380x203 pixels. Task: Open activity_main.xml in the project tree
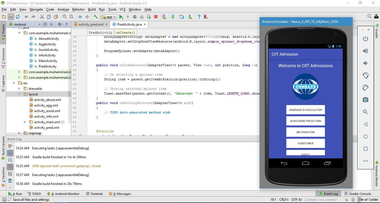[x=47, y=122]
